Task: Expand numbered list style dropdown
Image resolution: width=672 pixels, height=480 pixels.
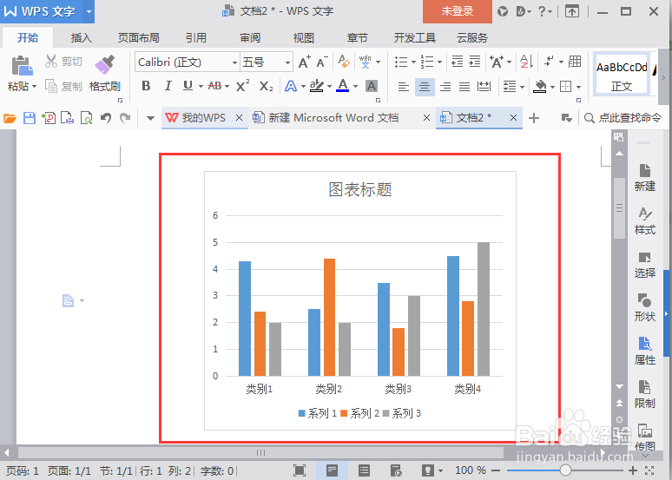Action: pos(439,62)
